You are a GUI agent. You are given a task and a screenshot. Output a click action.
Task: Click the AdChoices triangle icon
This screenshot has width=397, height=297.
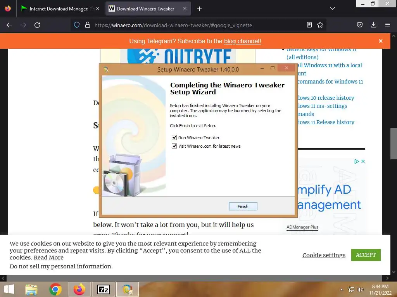pyautogui.click(x=357, y=161)
